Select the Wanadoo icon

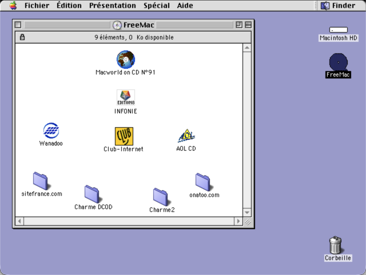(51, 131)
